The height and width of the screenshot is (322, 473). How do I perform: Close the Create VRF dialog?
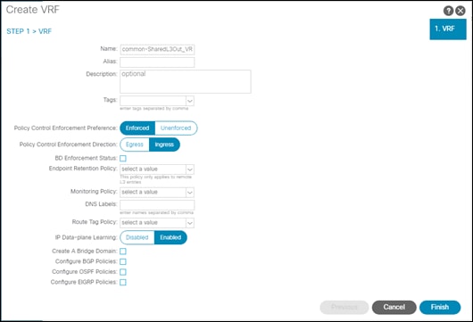461,11
